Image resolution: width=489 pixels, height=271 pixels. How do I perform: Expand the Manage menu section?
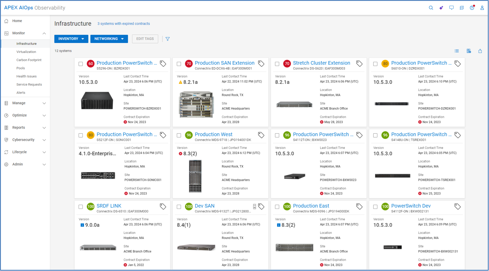[44, 103]
